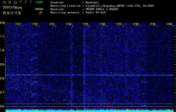
Task: Select the @yuhmari observer name
Action: coord(94,3)
